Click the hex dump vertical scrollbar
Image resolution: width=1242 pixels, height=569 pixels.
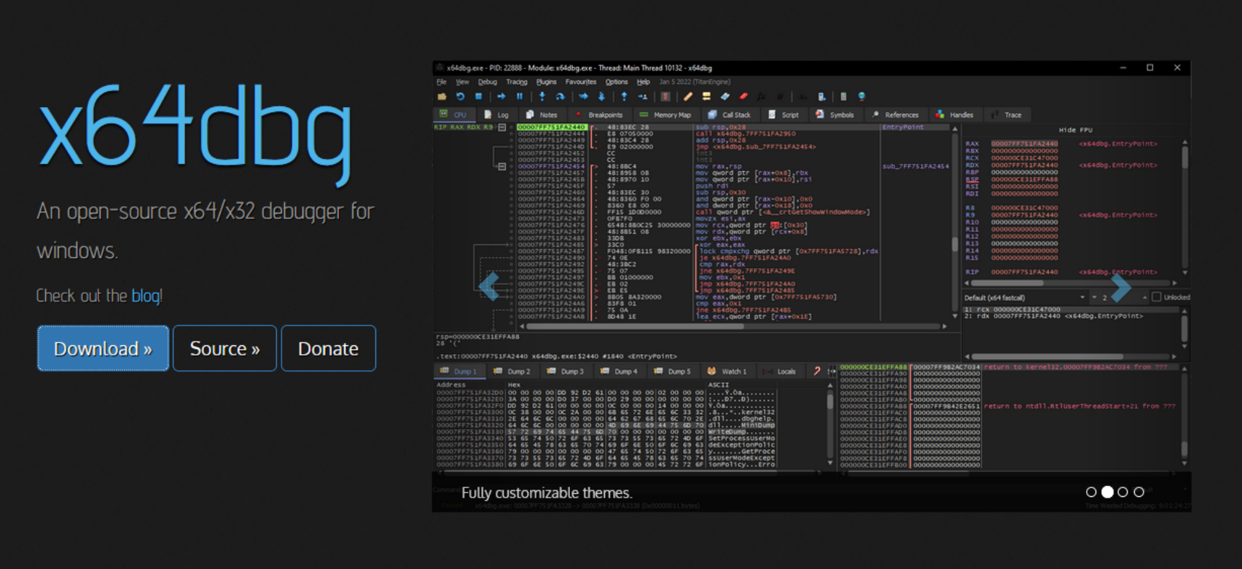[829, 423]
